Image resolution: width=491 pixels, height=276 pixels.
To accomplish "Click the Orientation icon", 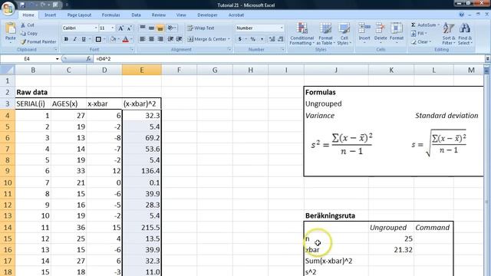I will point(170,28).
